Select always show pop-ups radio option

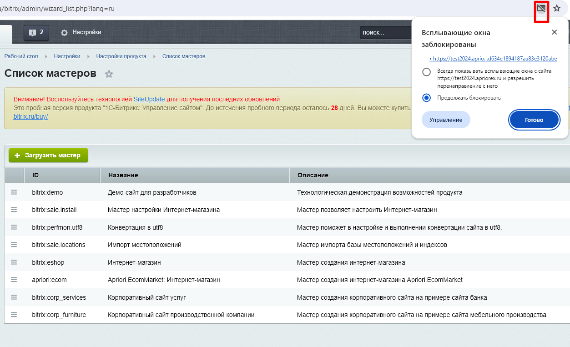coord(426,72)
